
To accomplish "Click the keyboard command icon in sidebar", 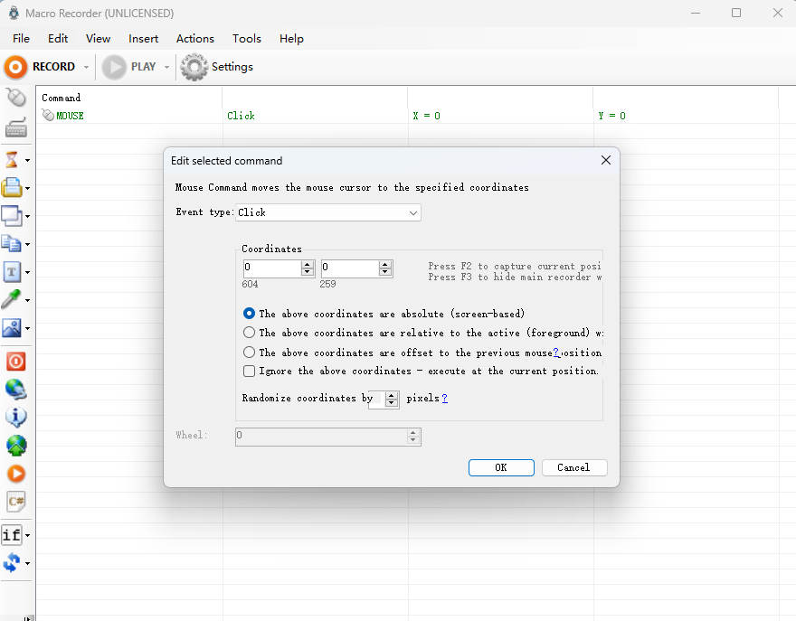I will [15, 128].
